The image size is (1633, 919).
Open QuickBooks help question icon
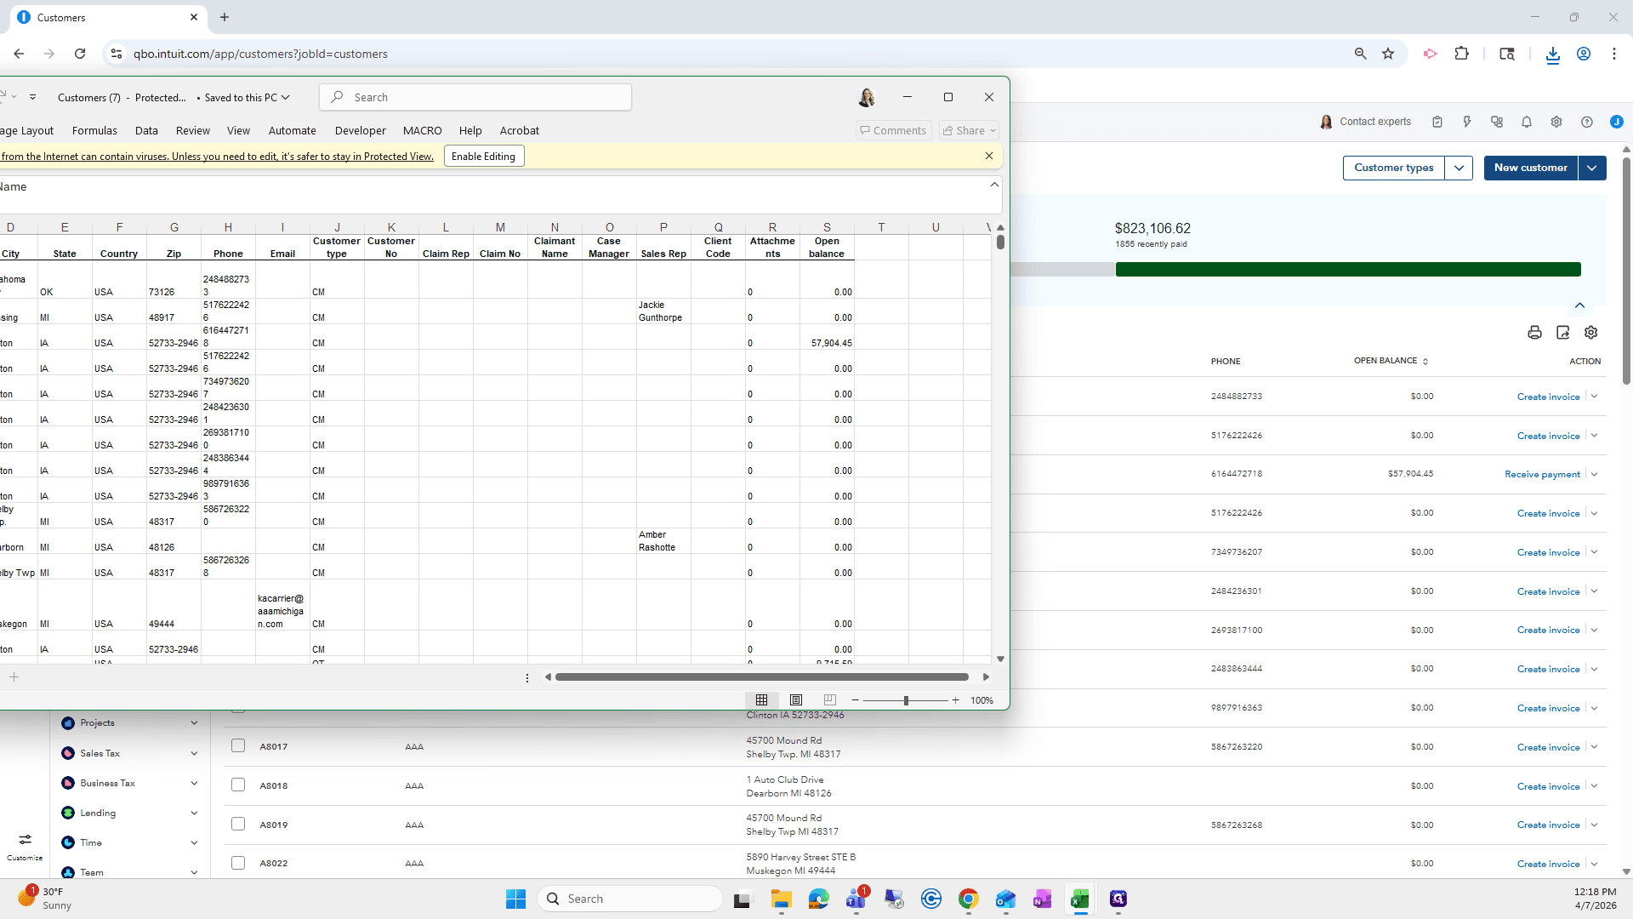1587,122
